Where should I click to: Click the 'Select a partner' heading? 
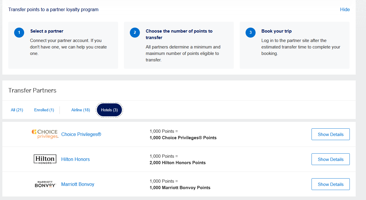pos(47,31)
